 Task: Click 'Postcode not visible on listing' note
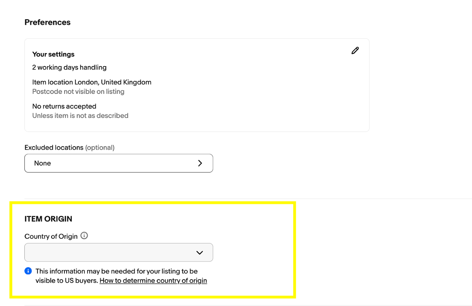[78, 92]
